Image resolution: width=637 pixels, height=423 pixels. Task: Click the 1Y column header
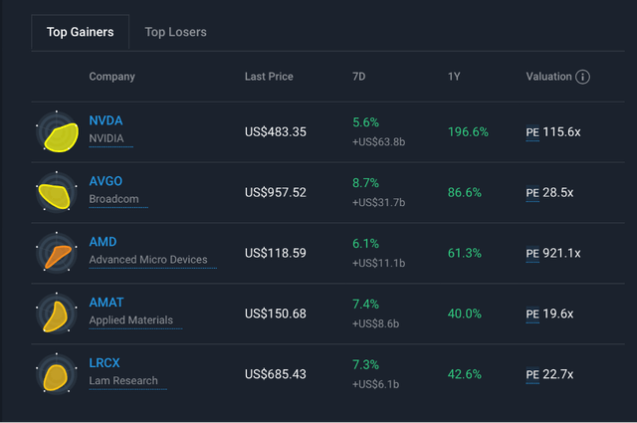[x=454, y=77]
